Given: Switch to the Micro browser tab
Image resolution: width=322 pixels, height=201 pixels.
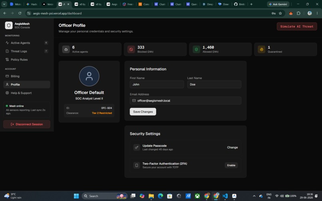Looking at the screenshot, I should pos(16,4).
